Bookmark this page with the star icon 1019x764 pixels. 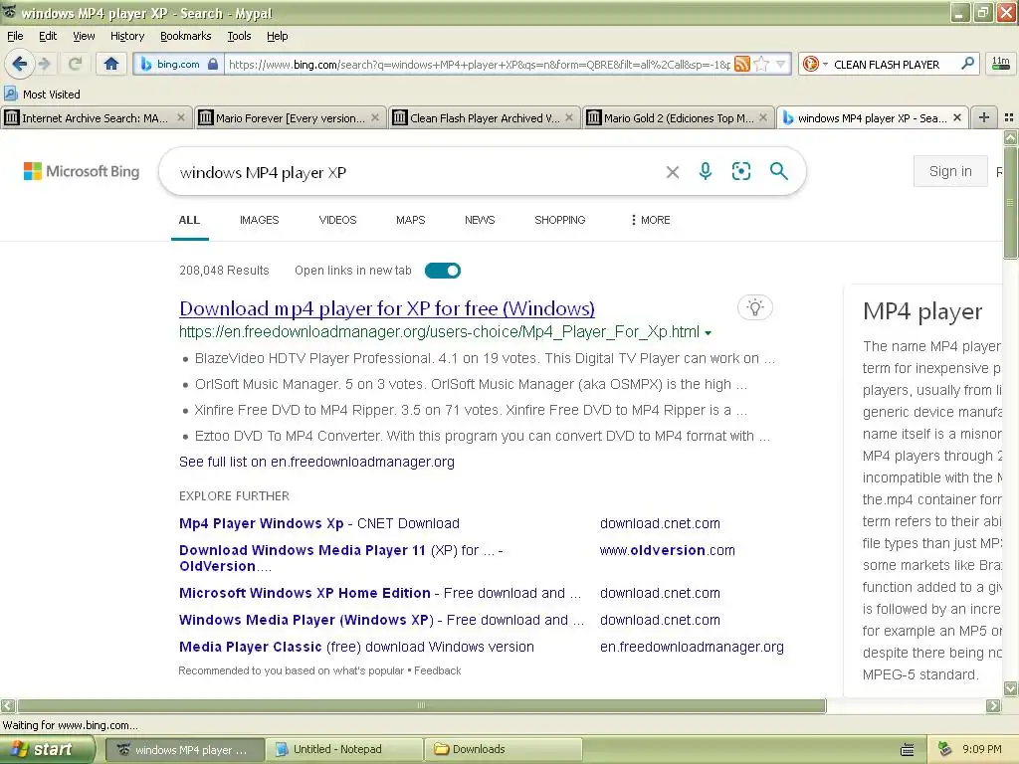pyautogui.click(x=762, y=64)
